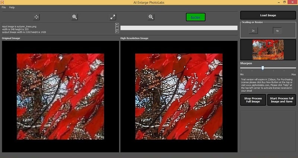The image size is (298, 158).
Task: Select the 4x scaling option
Action: (x=277, y=30)
